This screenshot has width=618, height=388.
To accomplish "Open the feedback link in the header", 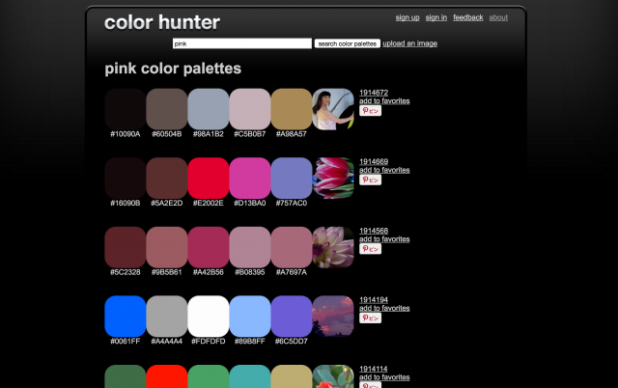I will [x=468, y=17].
